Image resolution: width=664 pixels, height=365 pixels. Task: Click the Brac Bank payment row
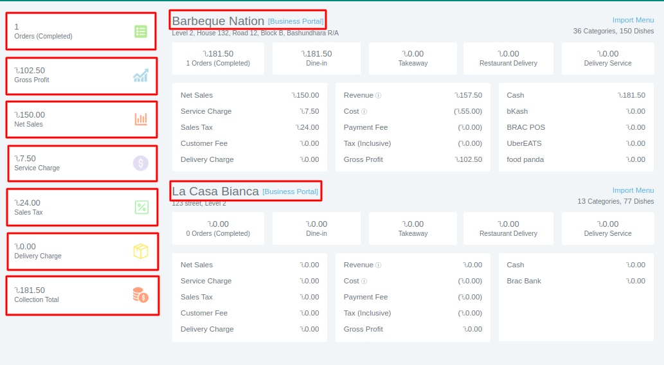[576, 281]
